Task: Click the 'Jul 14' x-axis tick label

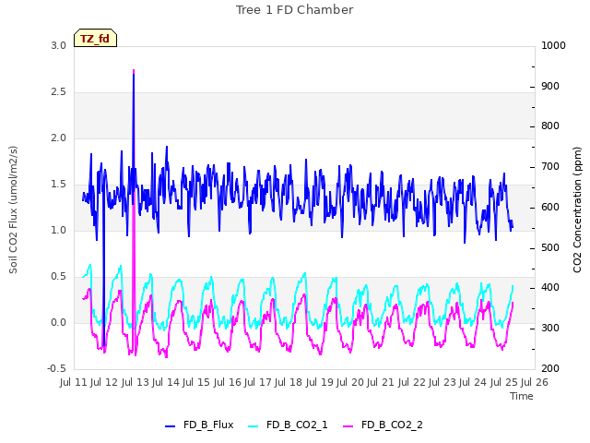Action: (166, 382)
